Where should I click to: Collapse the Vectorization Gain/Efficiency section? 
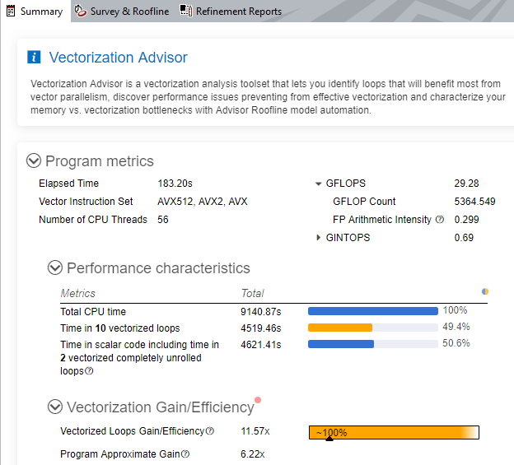tap(55, 407)
